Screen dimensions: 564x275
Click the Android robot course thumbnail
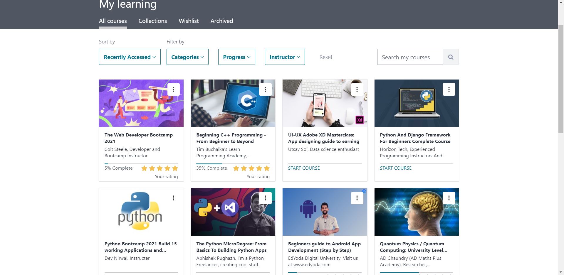coord(325,212)
